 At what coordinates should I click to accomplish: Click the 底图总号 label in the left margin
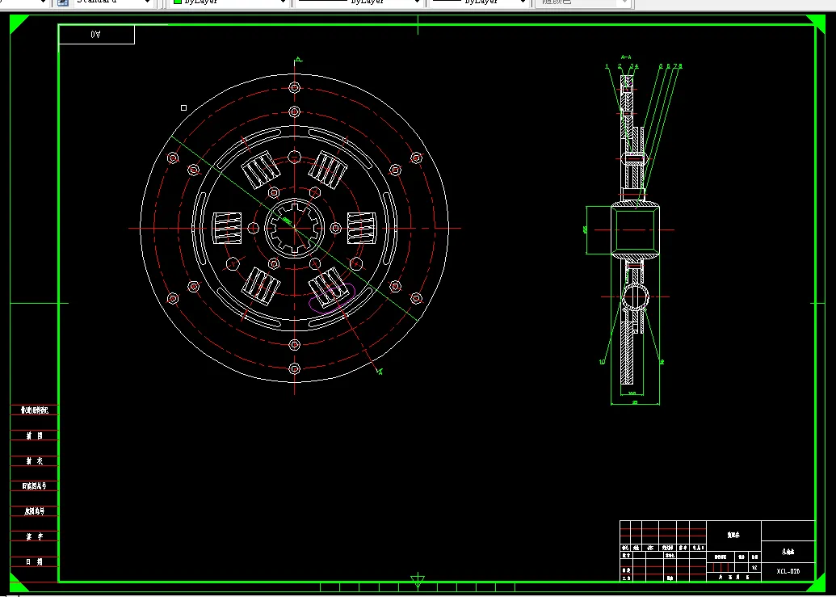(35, 511)
